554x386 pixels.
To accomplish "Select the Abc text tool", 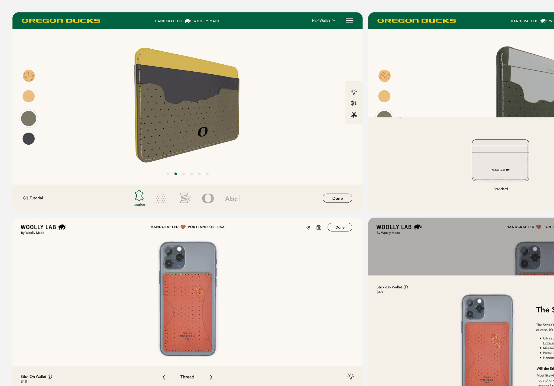I will click(232, 199).
